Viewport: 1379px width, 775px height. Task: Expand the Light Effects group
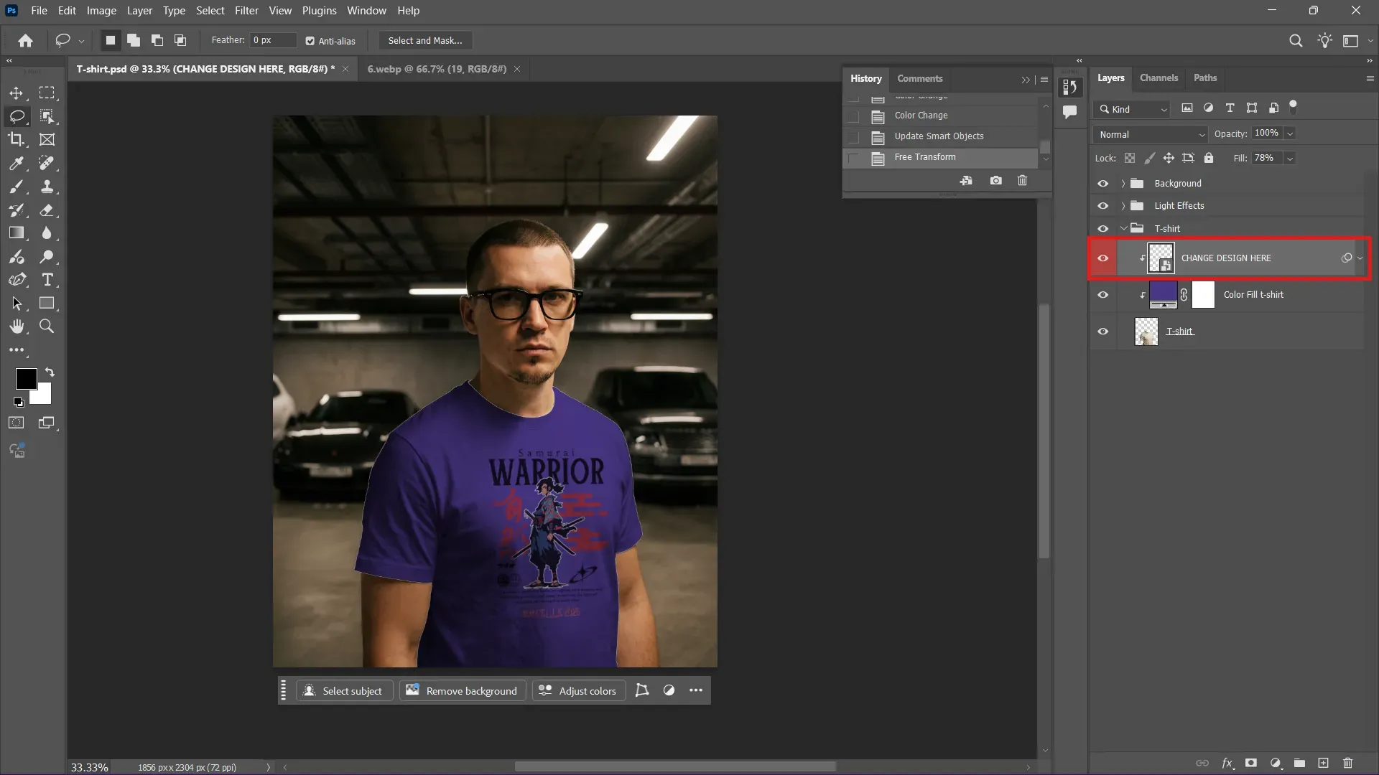point(1125,206)
